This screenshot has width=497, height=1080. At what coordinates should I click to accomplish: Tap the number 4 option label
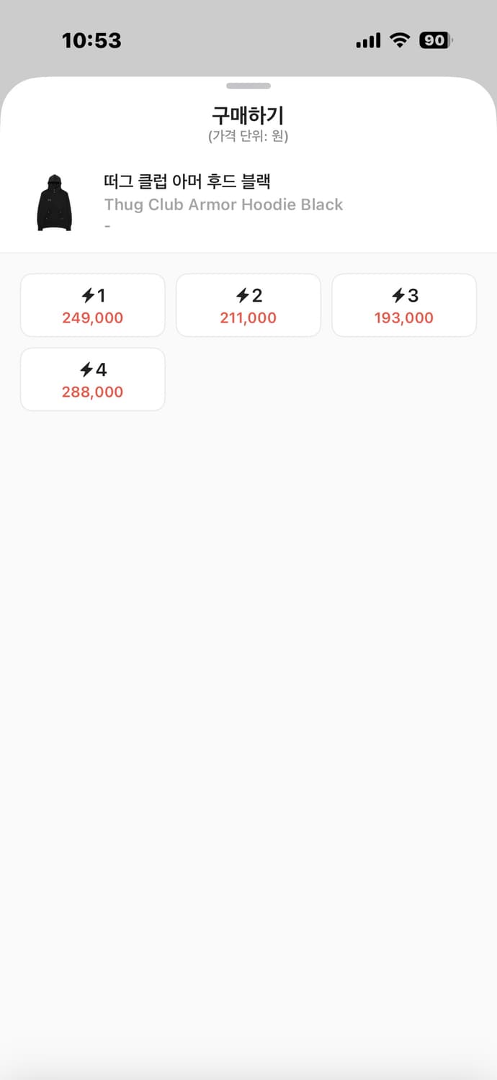[x=101, y=369]
